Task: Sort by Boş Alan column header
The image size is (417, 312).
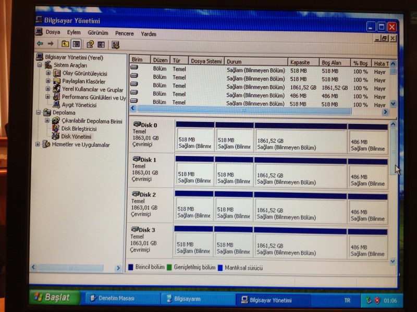Action: (x=335, y=63)
